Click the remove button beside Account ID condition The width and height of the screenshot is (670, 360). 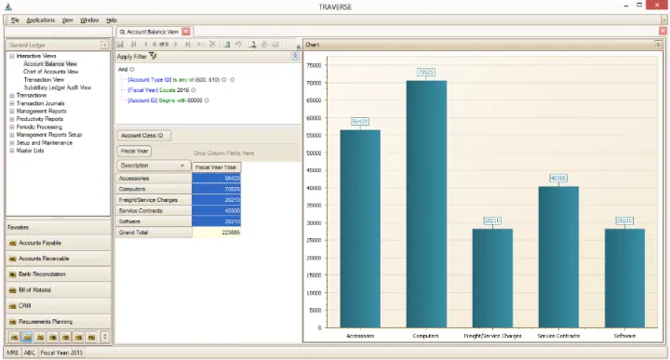pyautogui.click(x=207, y=100)
